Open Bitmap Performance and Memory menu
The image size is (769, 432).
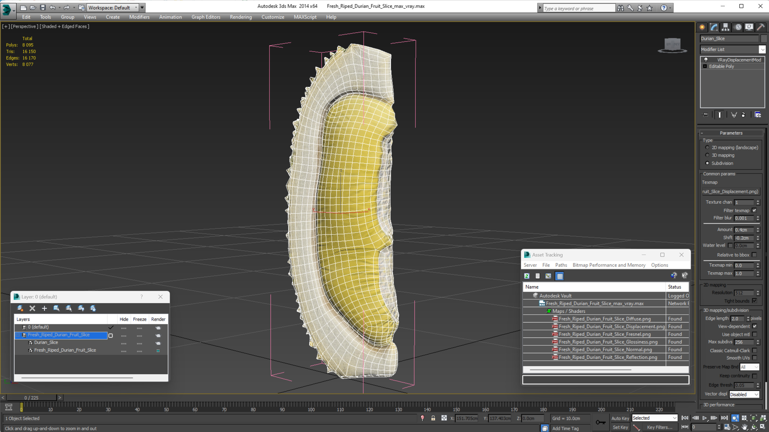click(x=609, y=265)
